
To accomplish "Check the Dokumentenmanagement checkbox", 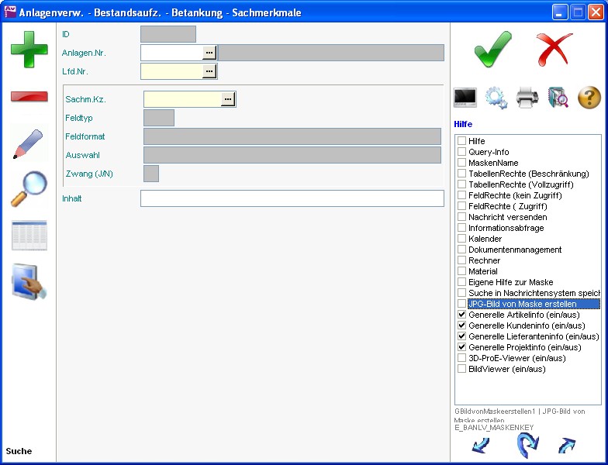I will 462,250.
